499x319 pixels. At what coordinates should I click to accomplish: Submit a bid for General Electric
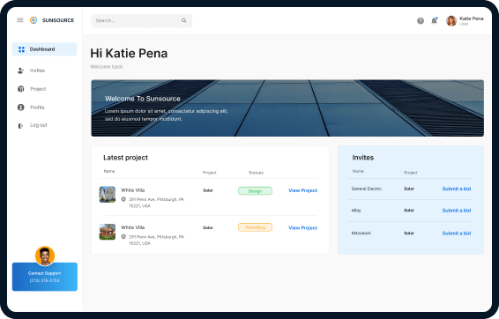[x=457, y=189]
